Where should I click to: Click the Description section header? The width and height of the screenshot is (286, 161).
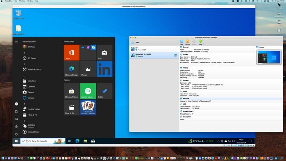pyautogui.click(x=187, y=117)
